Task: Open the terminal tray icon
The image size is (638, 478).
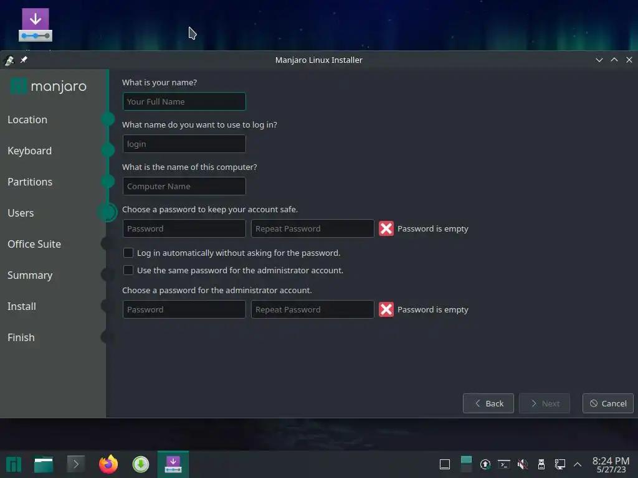Action: [503, 464]
